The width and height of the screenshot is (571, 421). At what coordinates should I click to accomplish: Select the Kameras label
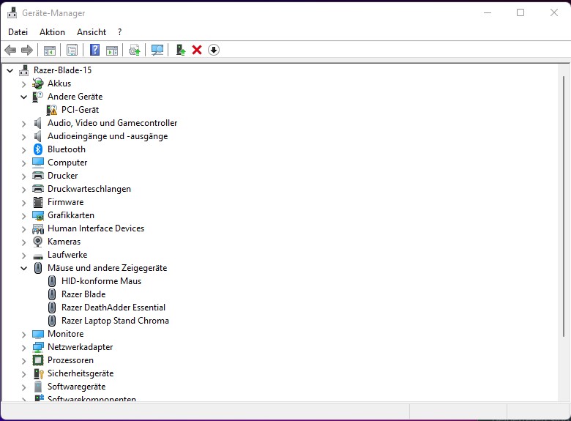64,242
